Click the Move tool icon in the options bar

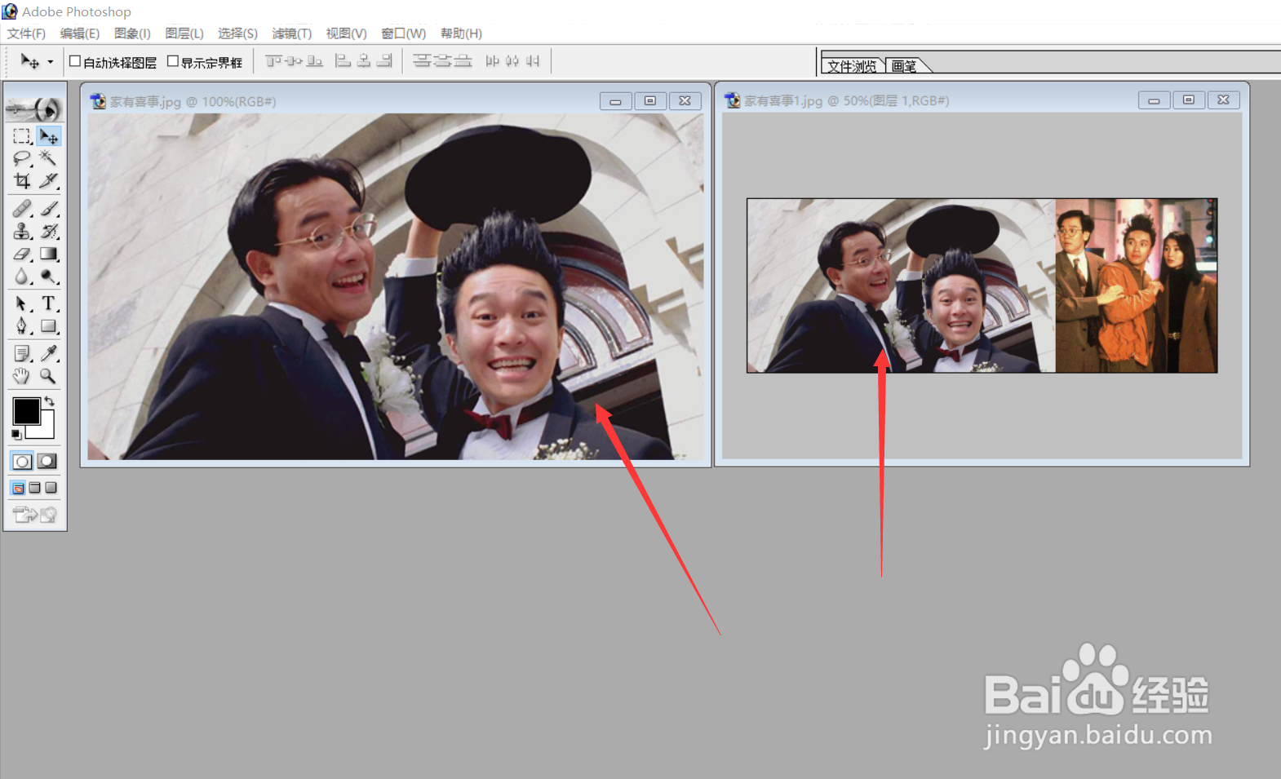pos(29,62)
